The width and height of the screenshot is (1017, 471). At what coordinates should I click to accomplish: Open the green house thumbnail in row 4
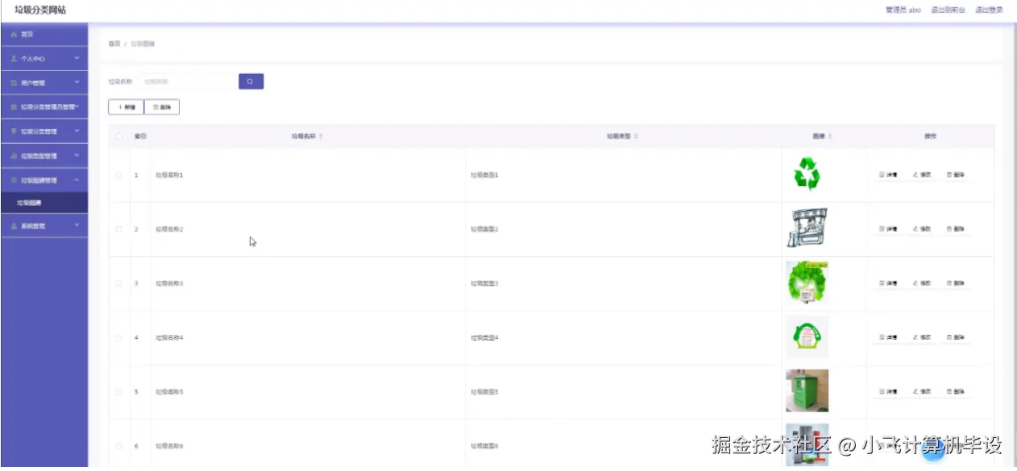click(807, 337)
